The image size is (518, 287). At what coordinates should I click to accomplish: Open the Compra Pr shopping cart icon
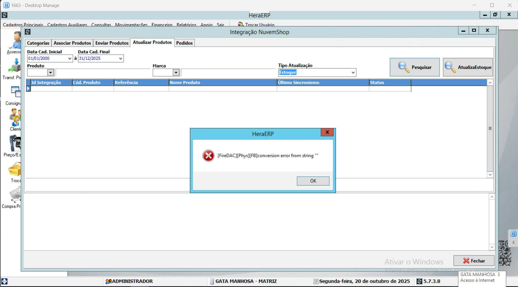tap(15, 195)
